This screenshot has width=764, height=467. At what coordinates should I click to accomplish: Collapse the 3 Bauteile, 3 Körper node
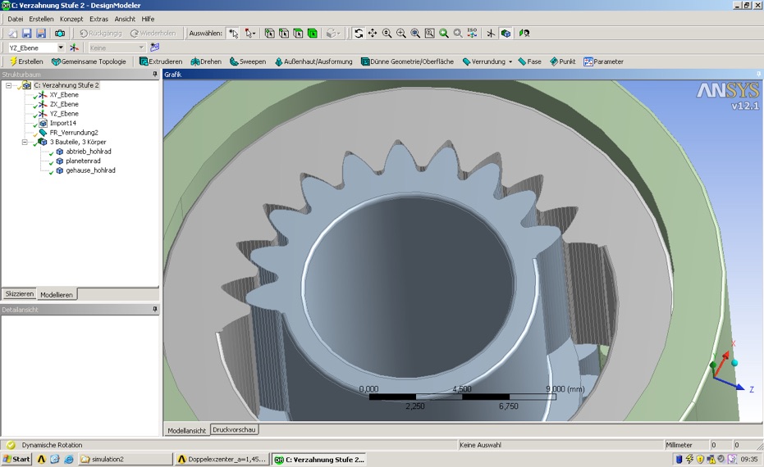[25, 142]
